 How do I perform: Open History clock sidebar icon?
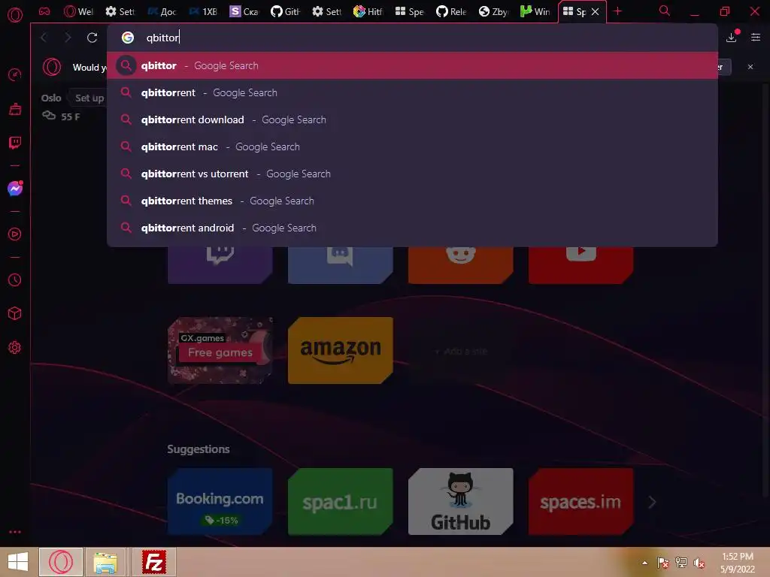[15, 279]
